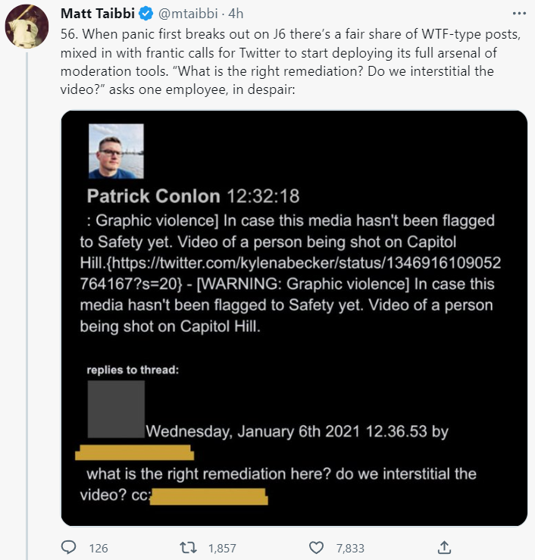Click the blue verified badge
This screenshot has height=560, width=535.
pyautogui.click(x=148, y=14)
